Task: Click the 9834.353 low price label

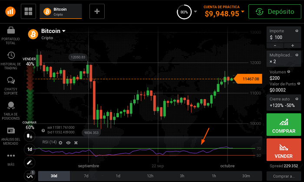Action: click(x=91, y=133)
